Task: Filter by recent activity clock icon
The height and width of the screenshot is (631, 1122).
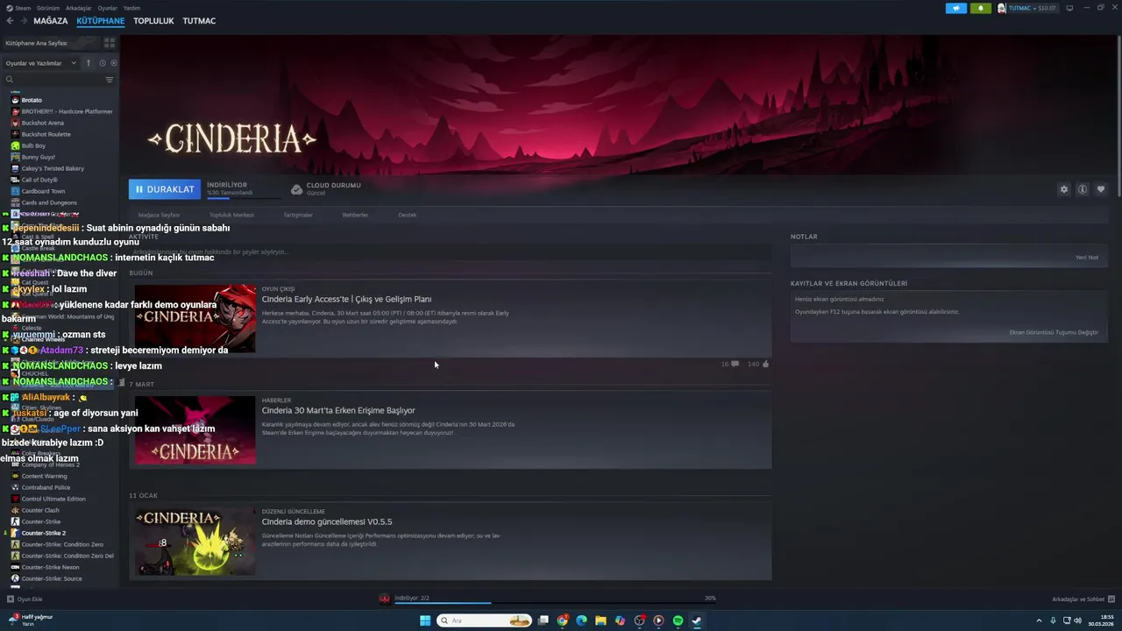Action: click(103, 63)
